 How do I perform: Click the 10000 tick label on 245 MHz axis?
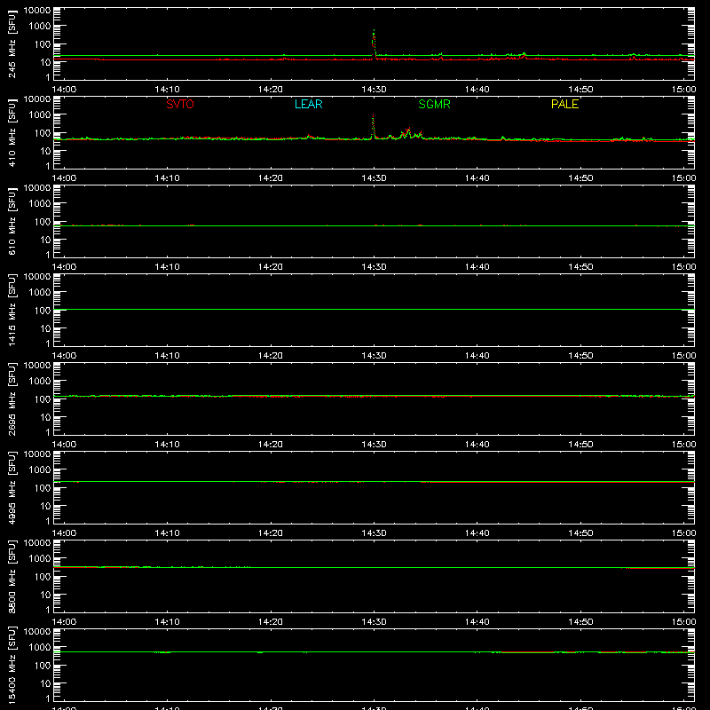point(37,11)
